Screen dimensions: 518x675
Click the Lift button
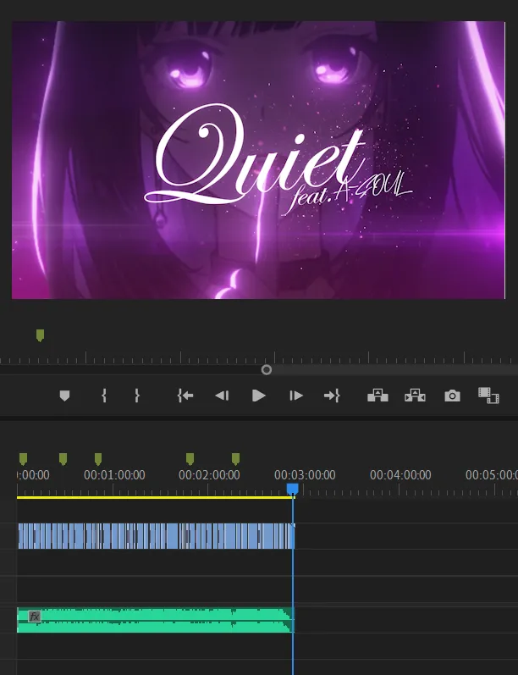(377, 396)
